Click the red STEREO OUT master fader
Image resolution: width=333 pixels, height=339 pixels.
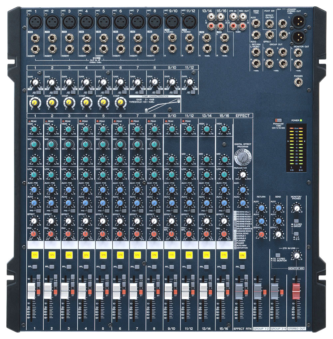tap(296, 291)
